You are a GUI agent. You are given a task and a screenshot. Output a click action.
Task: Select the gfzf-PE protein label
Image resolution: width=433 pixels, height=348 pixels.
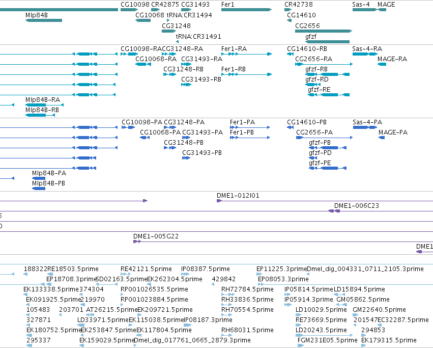320,163
